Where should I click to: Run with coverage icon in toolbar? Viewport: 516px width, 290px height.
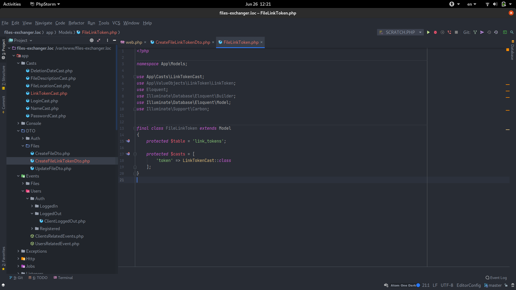(x=442, y=32)
